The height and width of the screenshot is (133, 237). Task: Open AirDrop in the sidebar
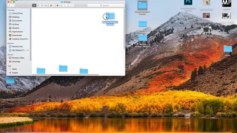16,24
